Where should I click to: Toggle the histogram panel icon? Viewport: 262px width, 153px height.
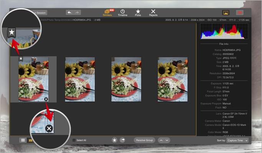tap(226, 13)
